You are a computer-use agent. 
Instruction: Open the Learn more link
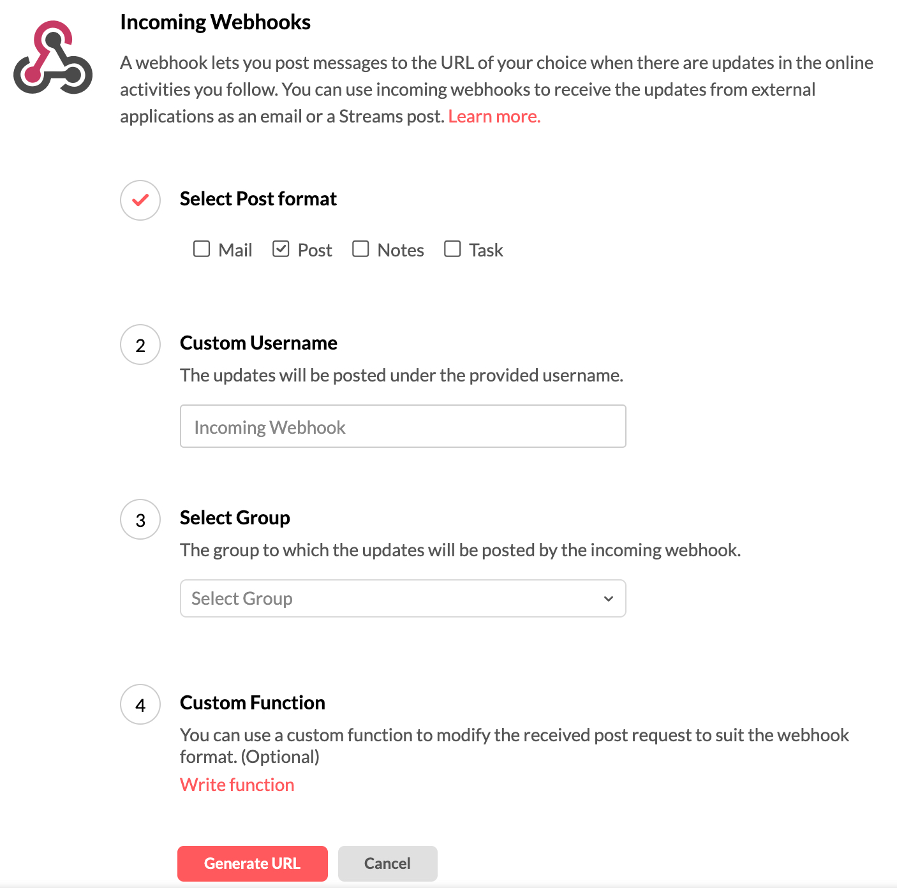[x=494, y=116]
